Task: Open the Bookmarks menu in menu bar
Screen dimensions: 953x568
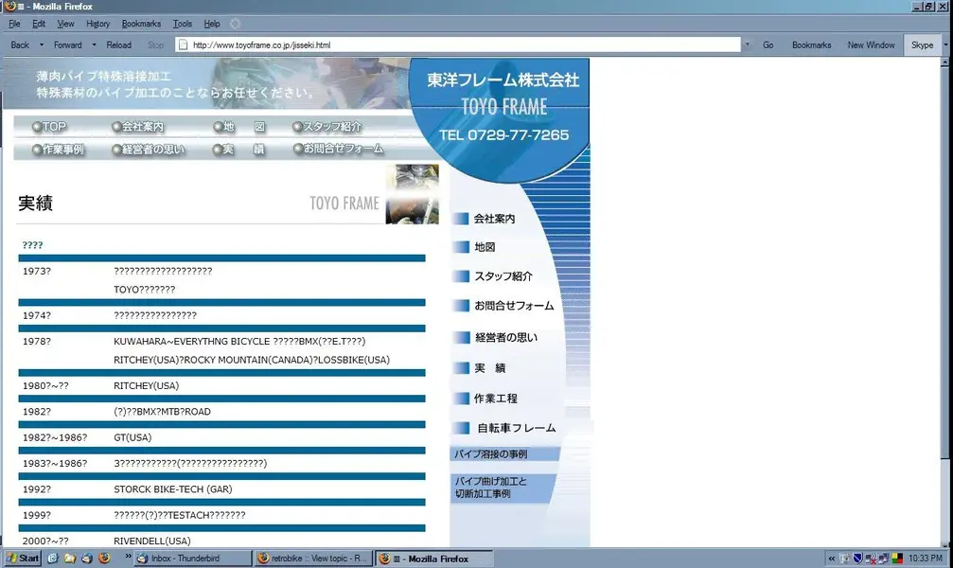Action: [x=141, y=24]
